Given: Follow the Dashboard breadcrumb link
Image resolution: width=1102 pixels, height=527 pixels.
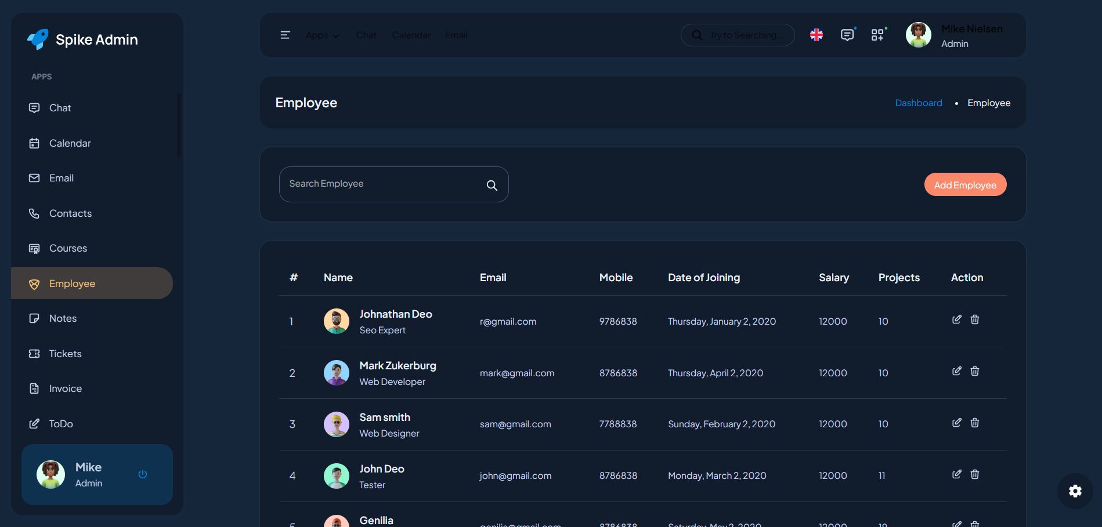Looking at the screenshot, I should [x=918, y=103].
